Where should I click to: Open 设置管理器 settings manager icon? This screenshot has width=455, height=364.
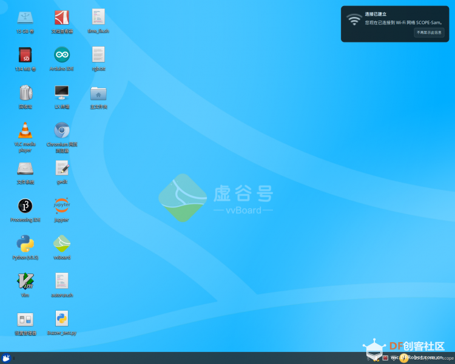25,319
